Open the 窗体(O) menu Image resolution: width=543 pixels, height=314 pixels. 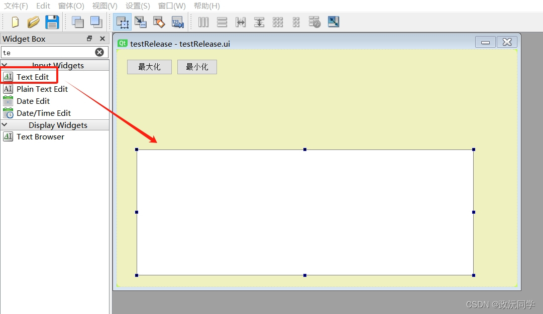[x=71, y=6]
